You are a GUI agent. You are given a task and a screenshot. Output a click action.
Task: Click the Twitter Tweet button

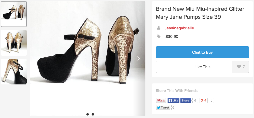(163, 107)
